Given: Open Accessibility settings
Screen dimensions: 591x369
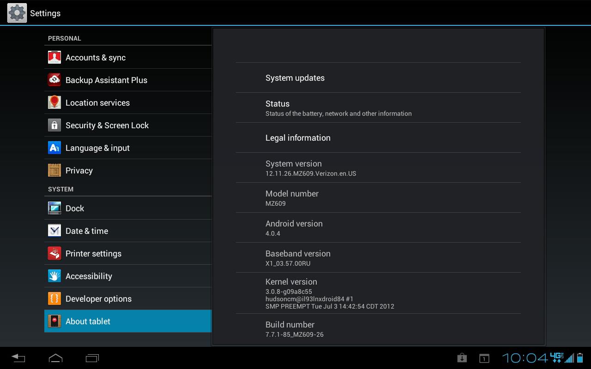Looking at the screenshot, I should coord(128,276).
